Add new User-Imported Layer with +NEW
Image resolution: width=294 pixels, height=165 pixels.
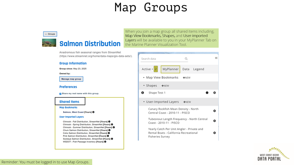click(187, 102)
